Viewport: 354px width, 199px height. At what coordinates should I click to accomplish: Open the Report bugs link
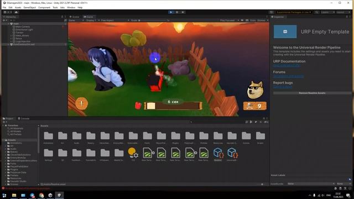[x=283, y=87]
